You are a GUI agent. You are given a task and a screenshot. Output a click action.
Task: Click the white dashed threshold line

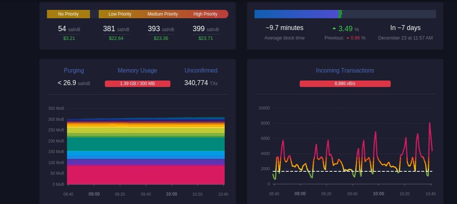[352, 171]
